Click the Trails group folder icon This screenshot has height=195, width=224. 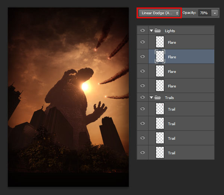pyautogui.click(x=158, y=97)
